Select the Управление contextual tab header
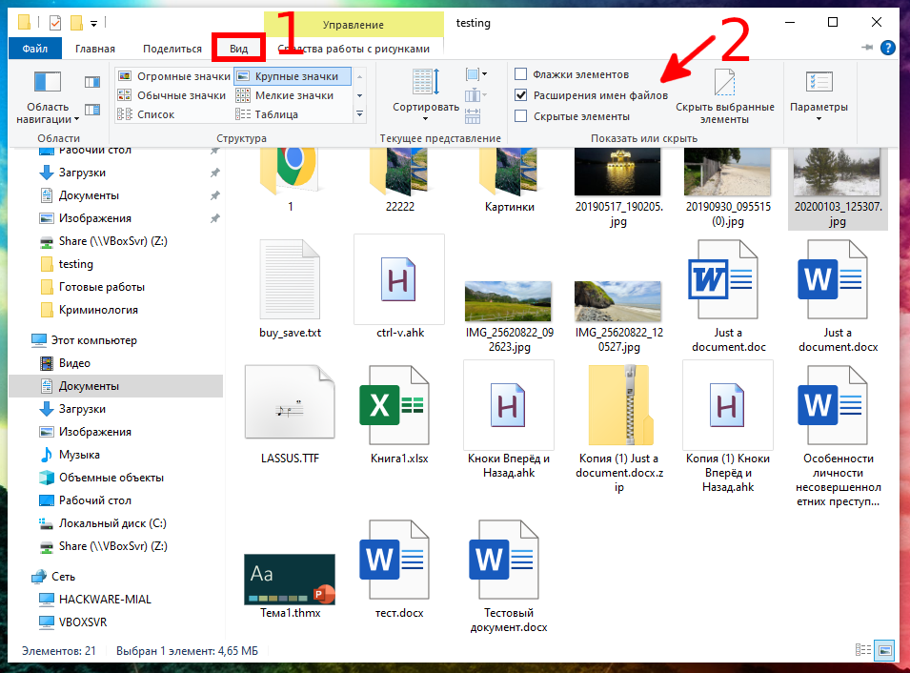Viewport: 910px width, 673px height. click(x=354, y=25)
